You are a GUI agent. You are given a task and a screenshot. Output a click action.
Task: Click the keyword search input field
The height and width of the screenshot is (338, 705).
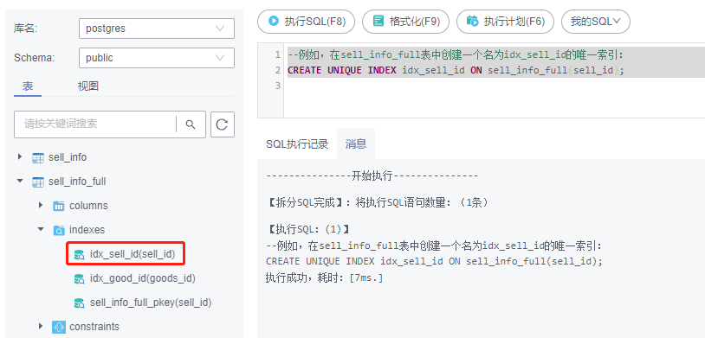click(x=95, y=124)
